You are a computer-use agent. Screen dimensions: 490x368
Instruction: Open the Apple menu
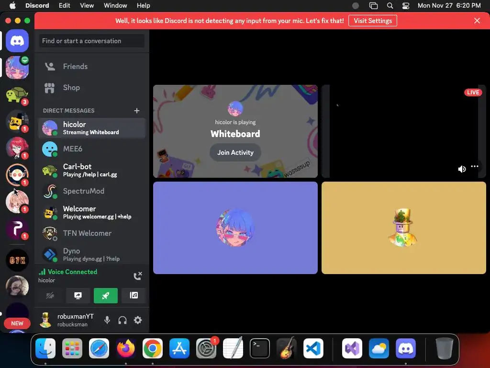tap(12, 5)
